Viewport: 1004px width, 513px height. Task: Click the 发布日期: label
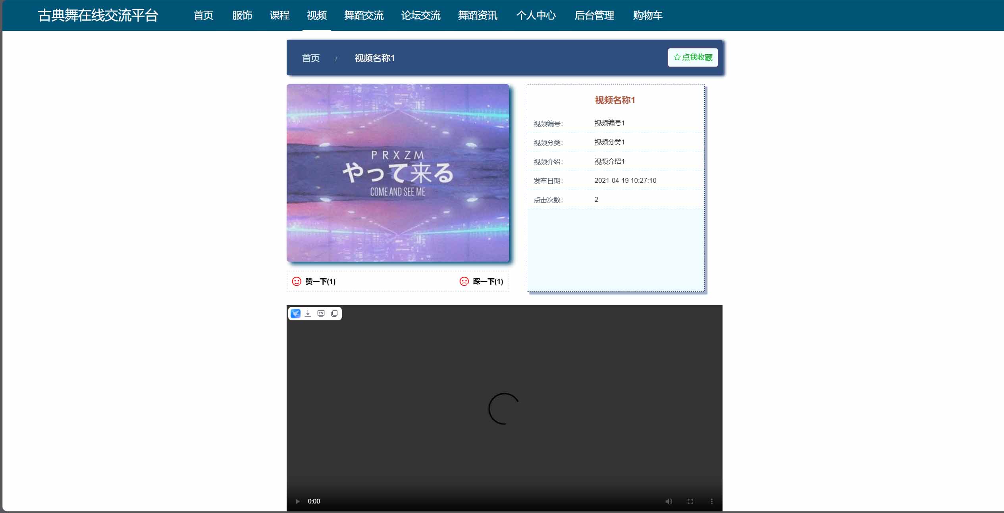[548, 181]
